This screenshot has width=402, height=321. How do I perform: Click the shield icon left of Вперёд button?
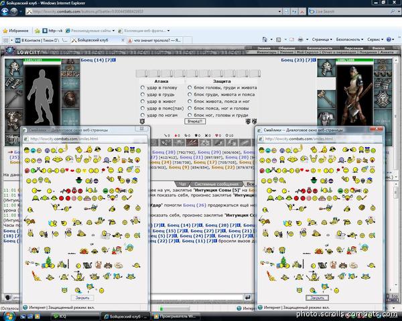click(142, 121)
